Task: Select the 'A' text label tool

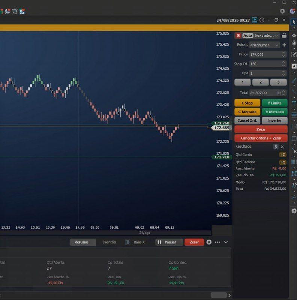Action: click(294, 66)
